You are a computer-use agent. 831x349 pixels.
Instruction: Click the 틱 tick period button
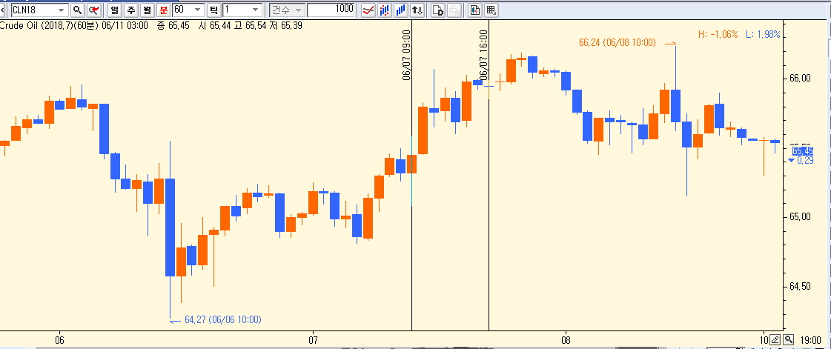click(x=213, y=10)
